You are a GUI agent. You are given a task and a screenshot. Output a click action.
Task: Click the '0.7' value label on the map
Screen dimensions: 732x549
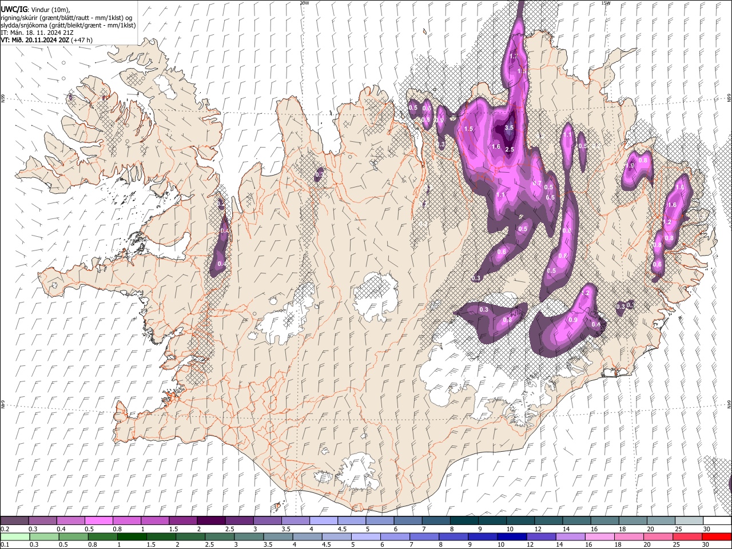coord(537,183)
